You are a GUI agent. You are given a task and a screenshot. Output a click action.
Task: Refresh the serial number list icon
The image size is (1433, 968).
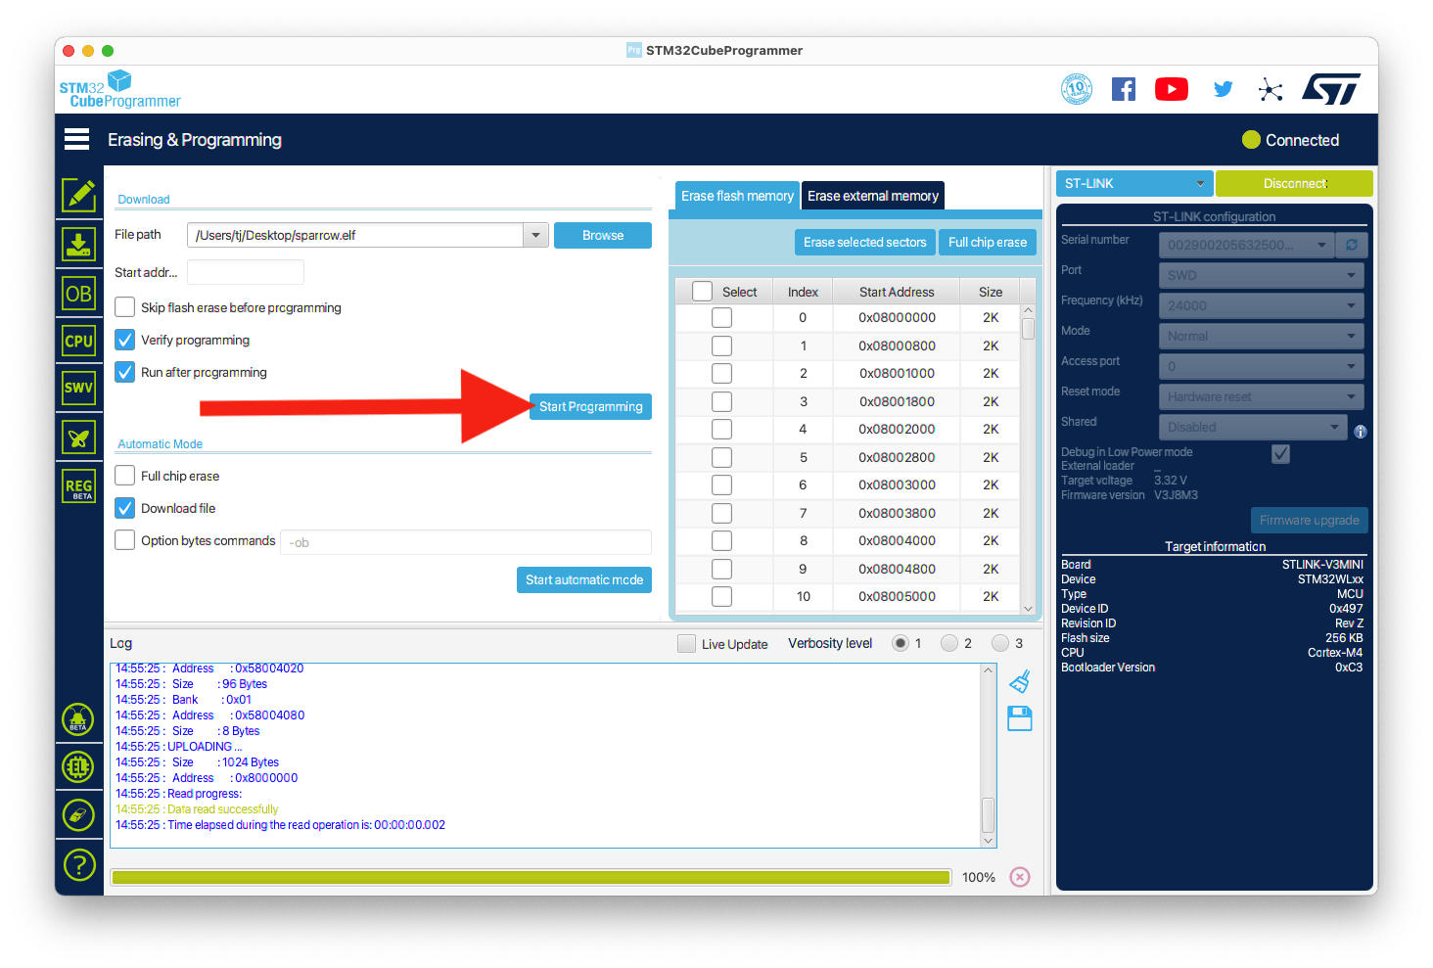coord(1352,245)
